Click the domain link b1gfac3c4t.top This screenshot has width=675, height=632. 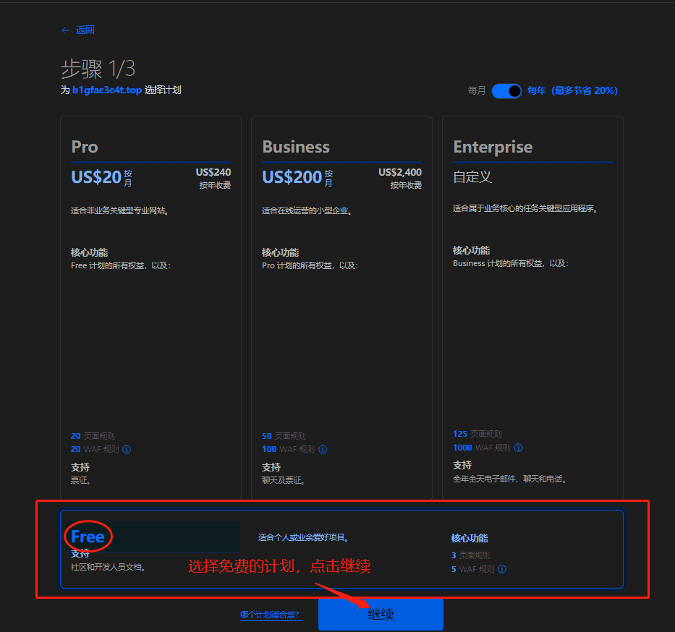click(109, 90)
